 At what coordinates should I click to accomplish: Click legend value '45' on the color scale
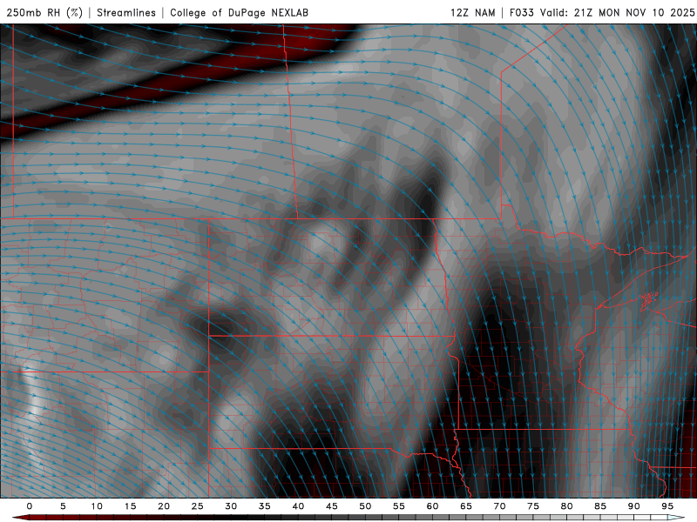pos(332,506)
